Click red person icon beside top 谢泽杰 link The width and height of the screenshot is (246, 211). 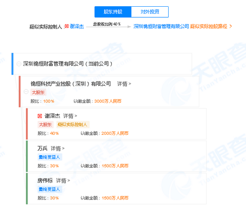tap(67, 26)
